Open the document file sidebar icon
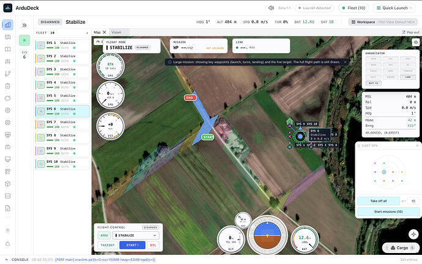 (x=7, y=208)
